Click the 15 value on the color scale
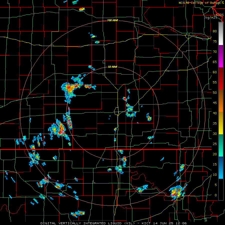The image size is (225, 225). tap(215, 164)
